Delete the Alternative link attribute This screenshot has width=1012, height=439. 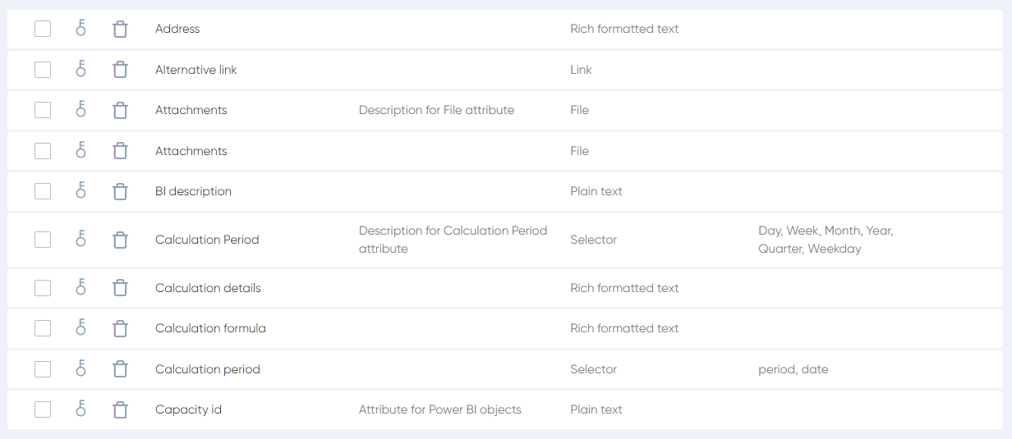(120, 70)
